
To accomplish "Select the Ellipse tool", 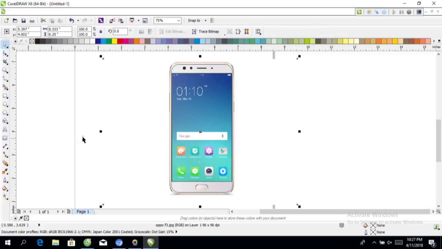I will 5,104.
